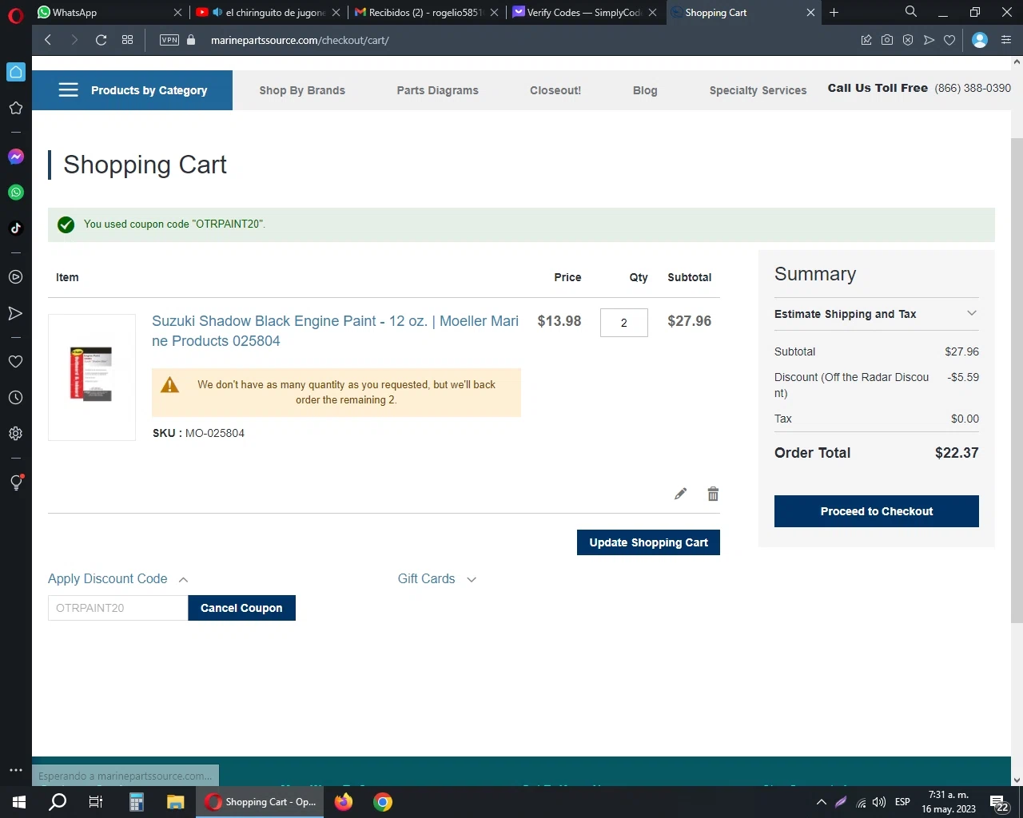The height and width of the screenshot is (818, 1023).
Task: Open TikTok in Opera sidebar
Action: click(x=16, y=228)
